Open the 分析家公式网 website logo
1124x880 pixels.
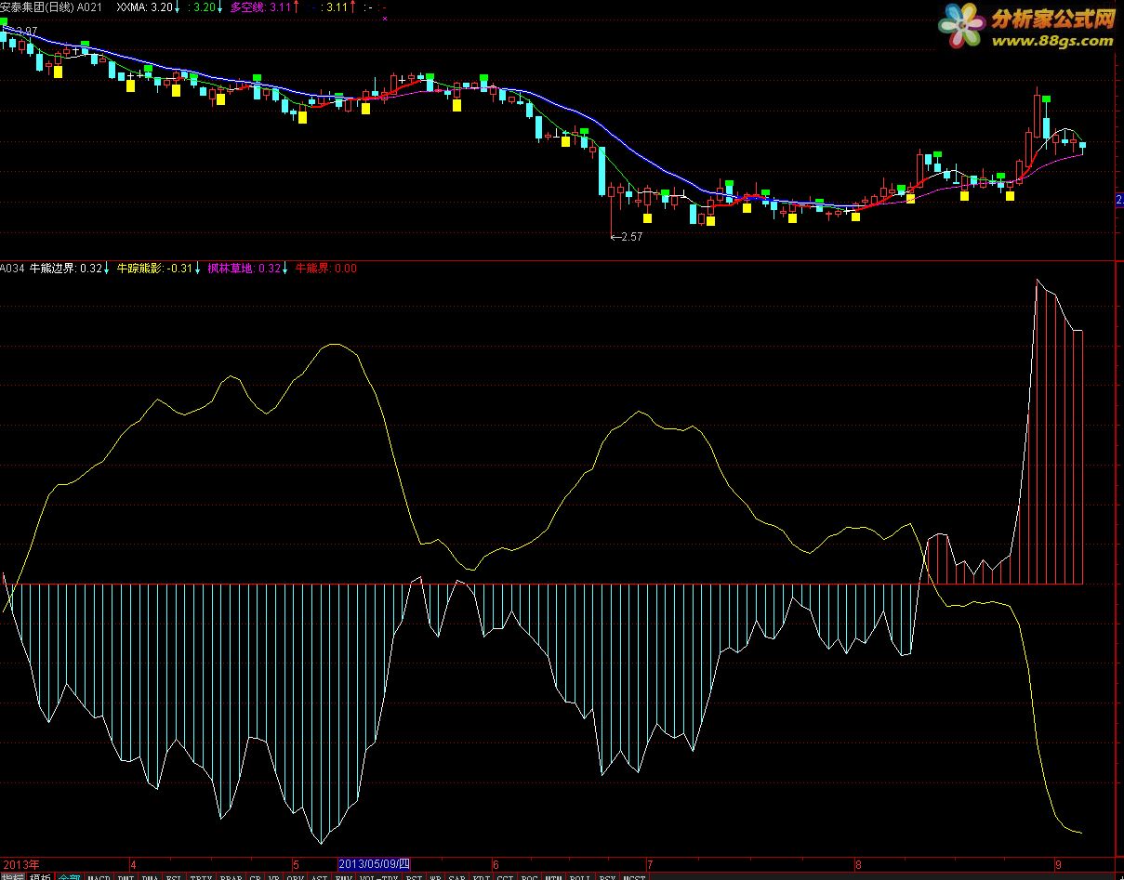[x=1026, y=27]
